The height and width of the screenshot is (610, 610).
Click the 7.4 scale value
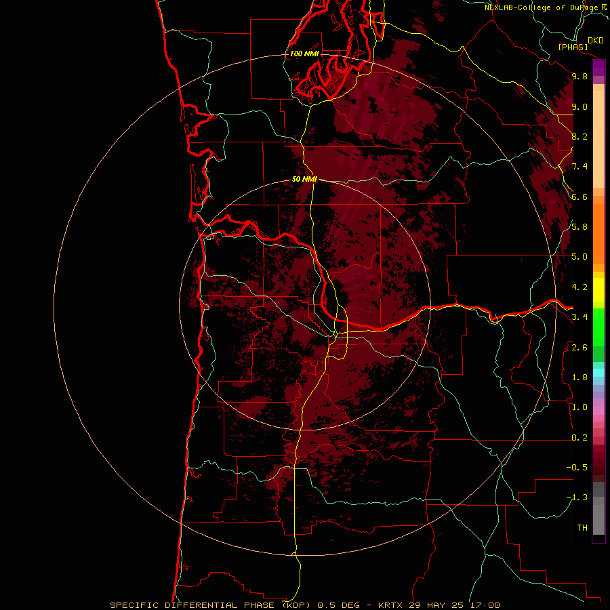tap(579, 167)
